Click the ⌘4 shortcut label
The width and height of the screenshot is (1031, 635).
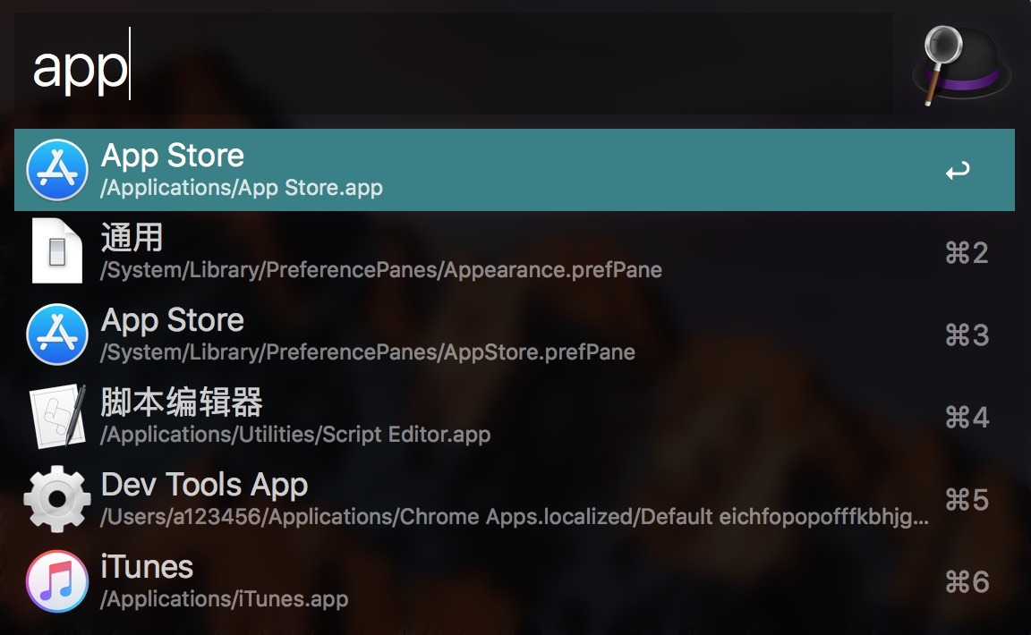tap(967, 418)
